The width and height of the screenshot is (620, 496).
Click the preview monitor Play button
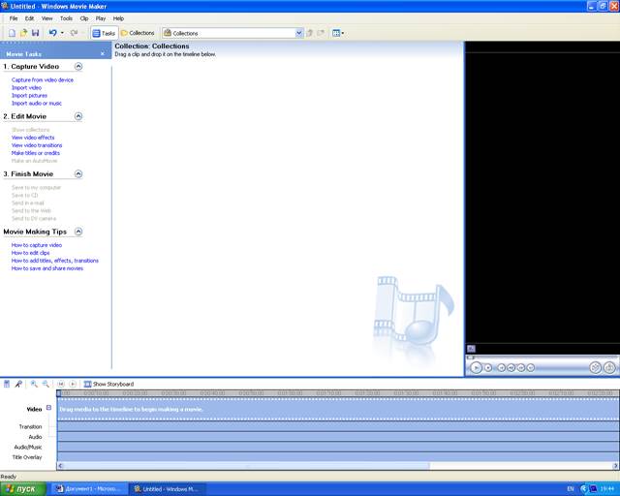[476, 368]
